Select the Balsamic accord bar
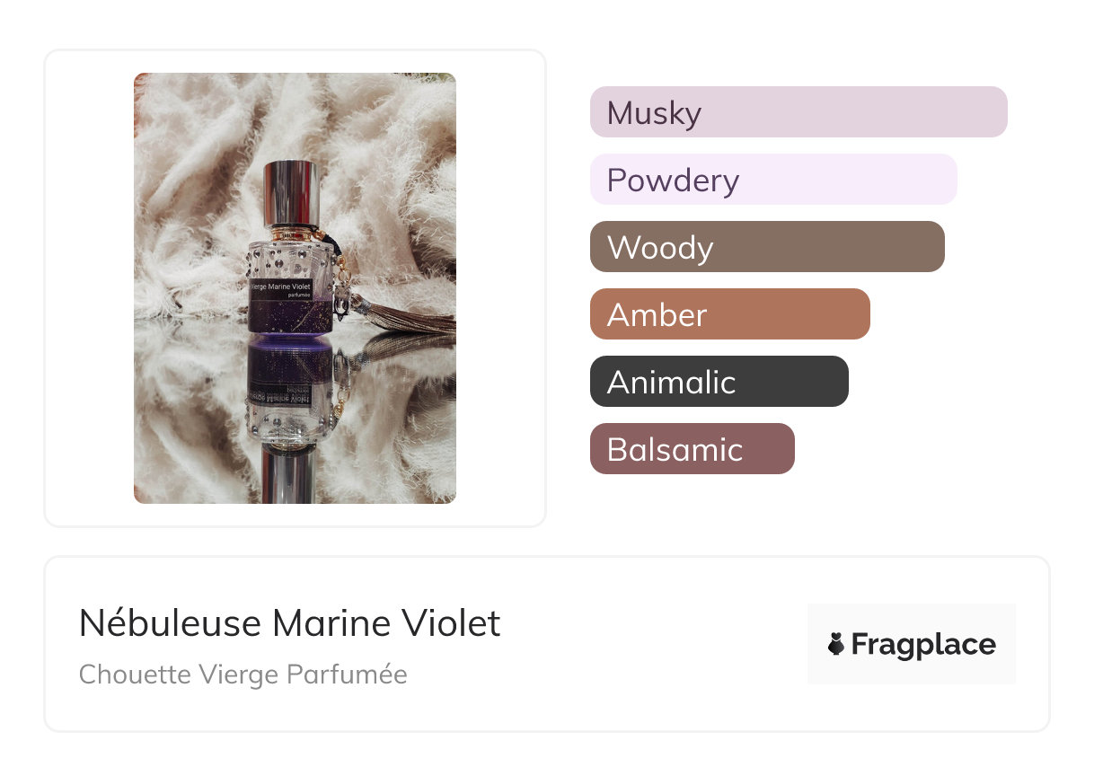 click(692, 449)
